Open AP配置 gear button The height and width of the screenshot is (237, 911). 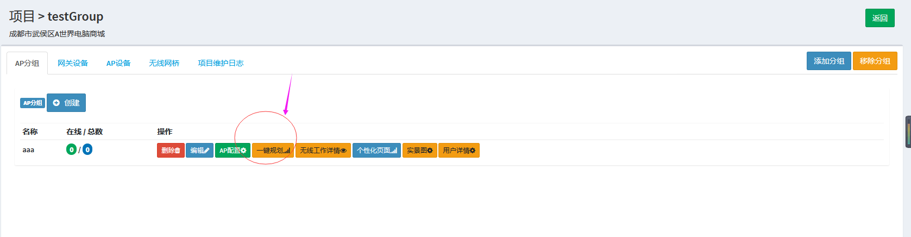[233, 151]
